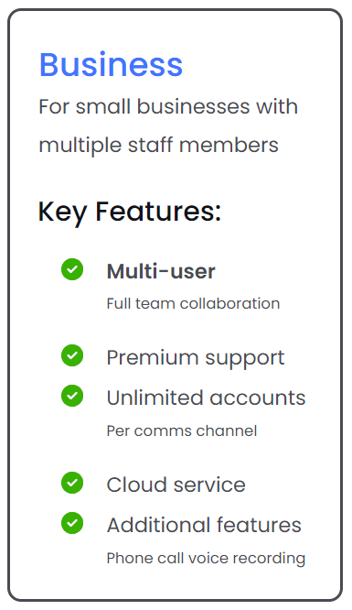Viewport: 352px width, 610px height.
Task: Click 'Per comms channel' subtext
Action: (x=182, y=431)
